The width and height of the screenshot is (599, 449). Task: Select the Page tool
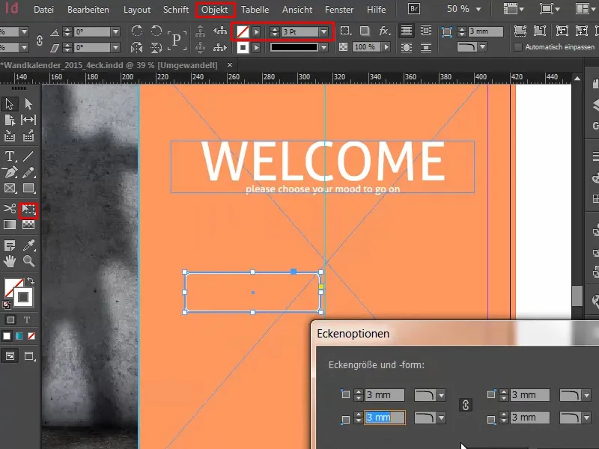point(10,120)
